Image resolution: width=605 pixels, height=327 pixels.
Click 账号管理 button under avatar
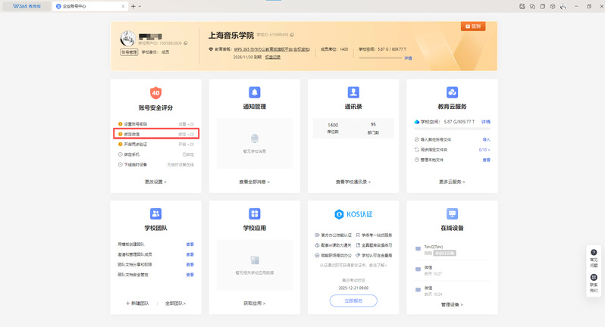(x=129, y=52)
